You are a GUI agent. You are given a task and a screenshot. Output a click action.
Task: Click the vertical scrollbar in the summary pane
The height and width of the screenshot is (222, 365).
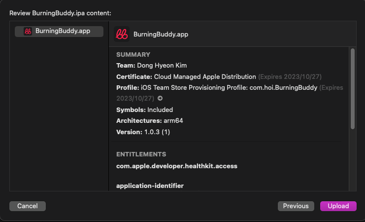[x=352, y=89]
